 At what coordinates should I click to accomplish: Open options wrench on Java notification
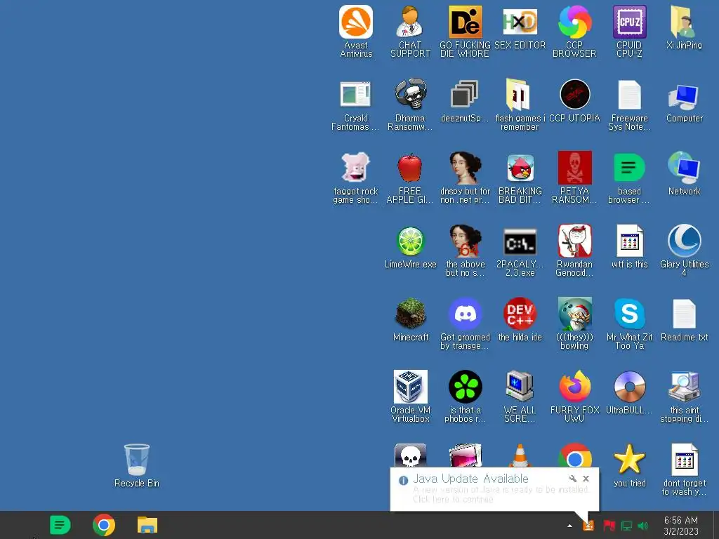(x=573, y=479)
